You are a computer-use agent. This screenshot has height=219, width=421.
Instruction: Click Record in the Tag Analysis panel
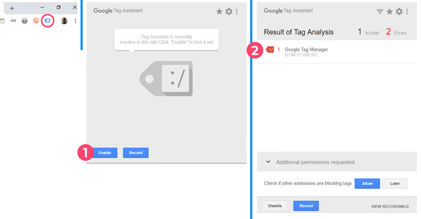[x=306, y=206]
